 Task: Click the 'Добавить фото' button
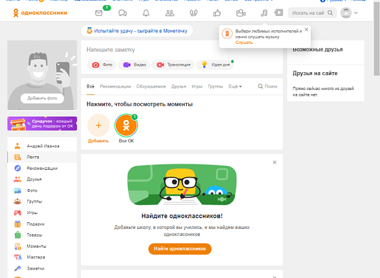pos(41,98)
